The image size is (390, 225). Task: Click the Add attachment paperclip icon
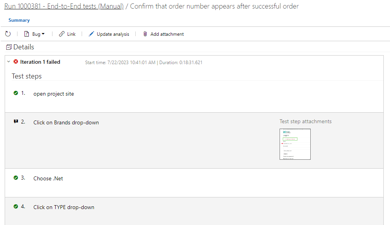pyautogui.click(x=145, y=34)
